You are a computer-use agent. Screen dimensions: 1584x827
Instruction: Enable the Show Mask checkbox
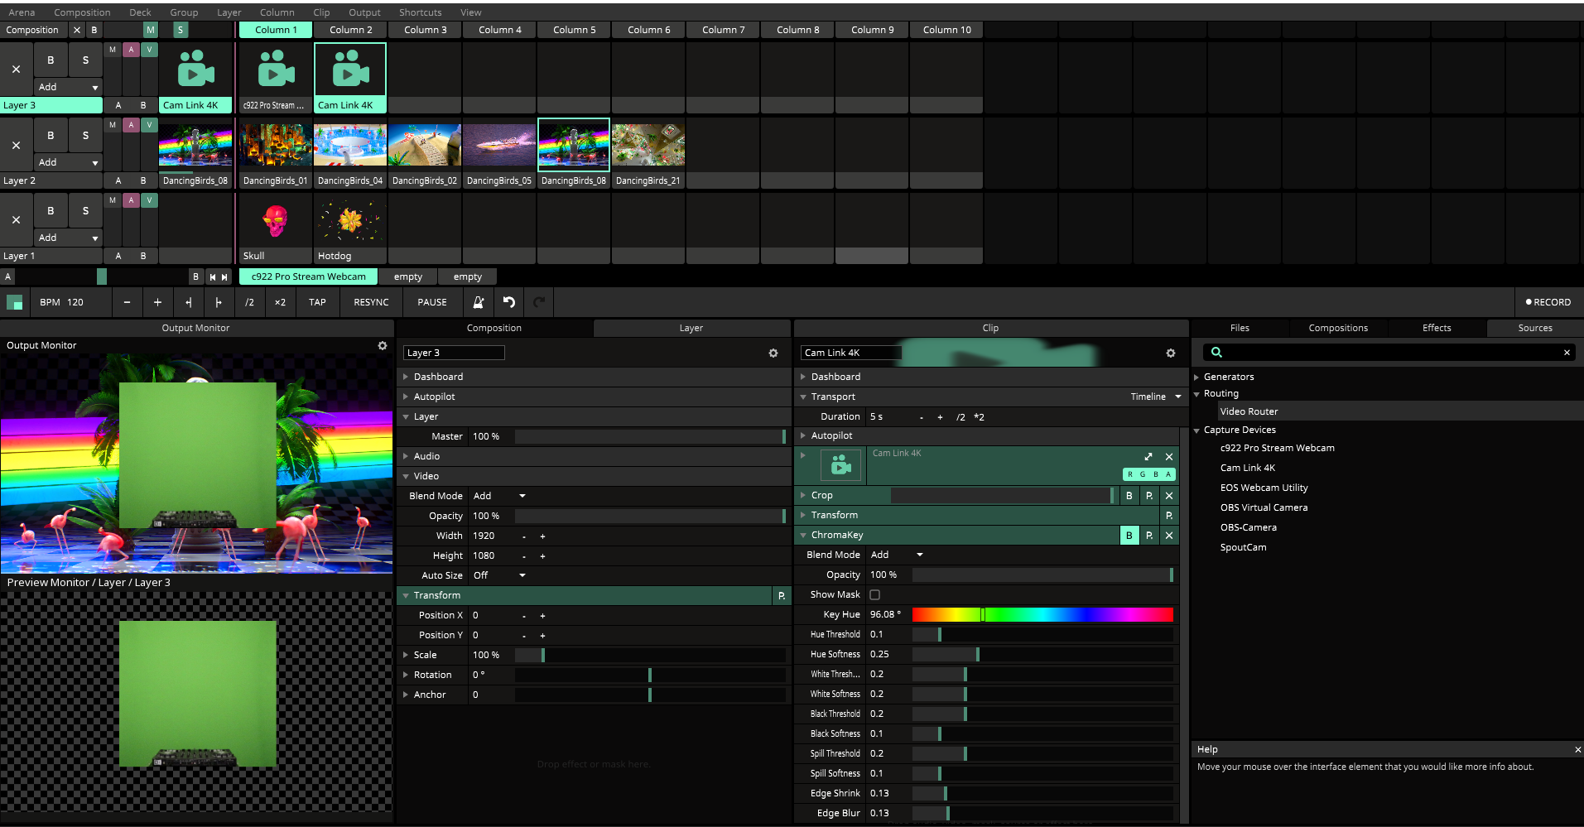(875, 595)
